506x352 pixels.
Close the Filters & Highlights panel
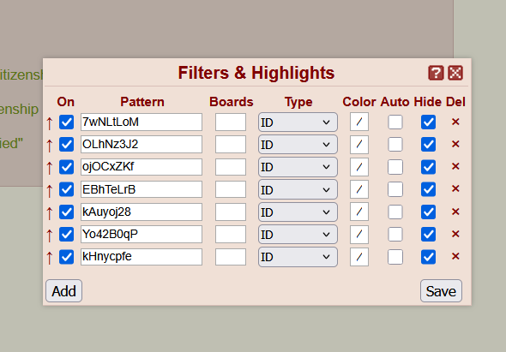[x=455, y=73]
